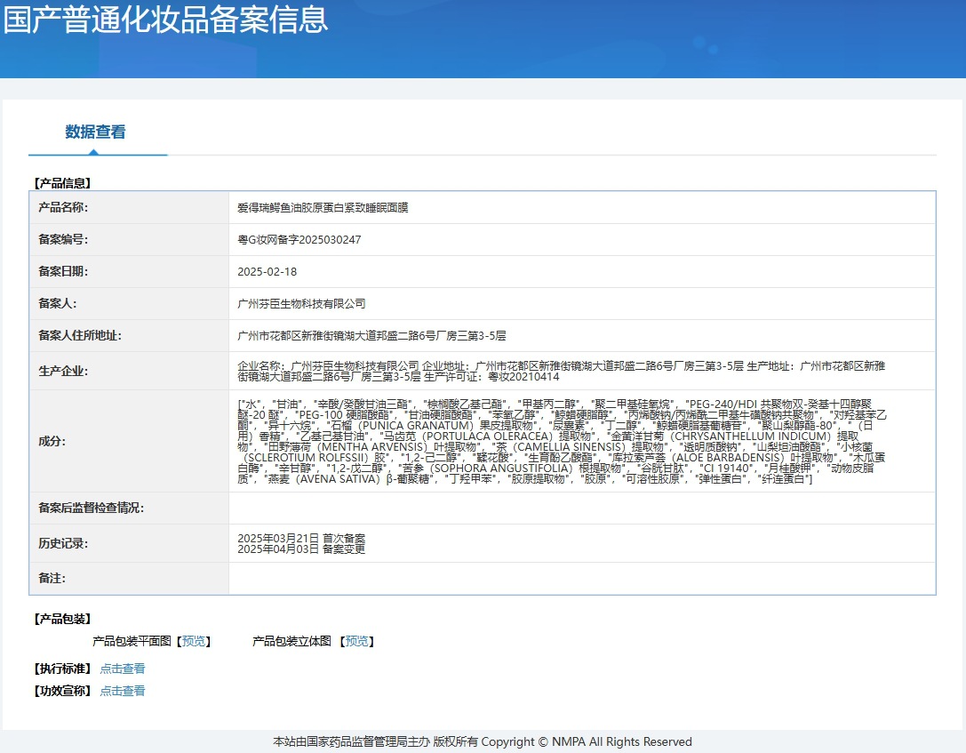The width and height of the screenshot is (966, 753).
Task: Preview the 产品包装立体图 image
Action: point(357,642)
